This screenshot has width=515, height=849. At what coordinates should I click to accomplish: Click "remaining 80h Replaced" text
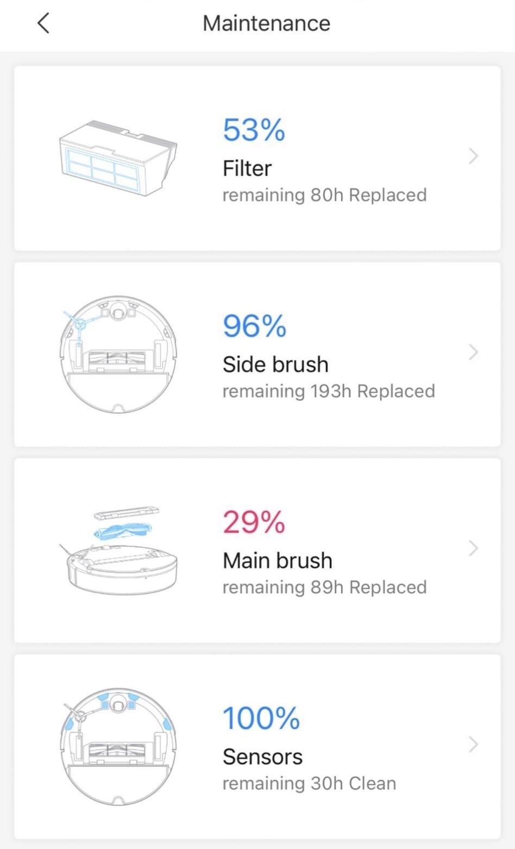coord(324,195)
